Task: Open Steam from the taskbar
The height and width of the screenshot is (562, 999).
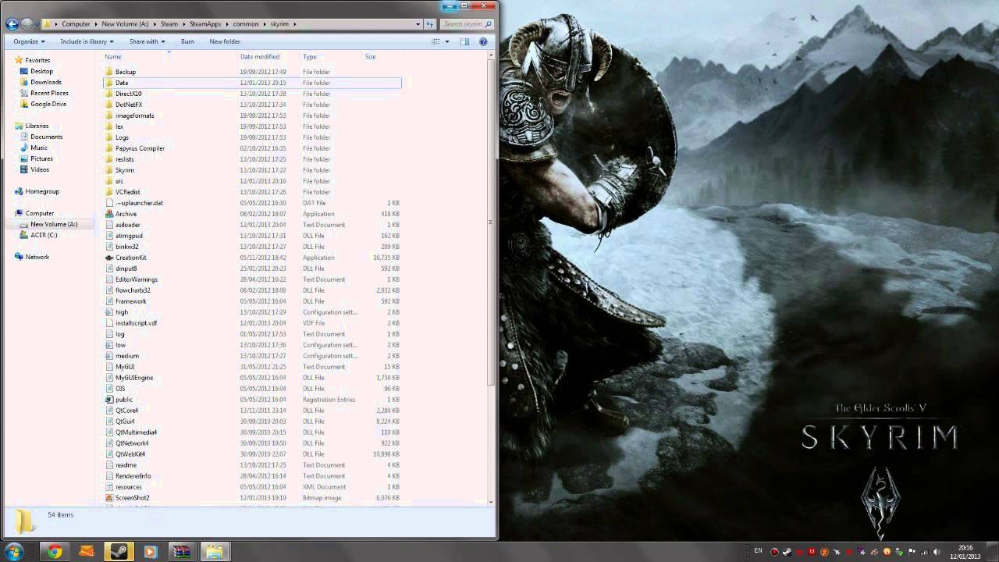Action: [119, 551]
